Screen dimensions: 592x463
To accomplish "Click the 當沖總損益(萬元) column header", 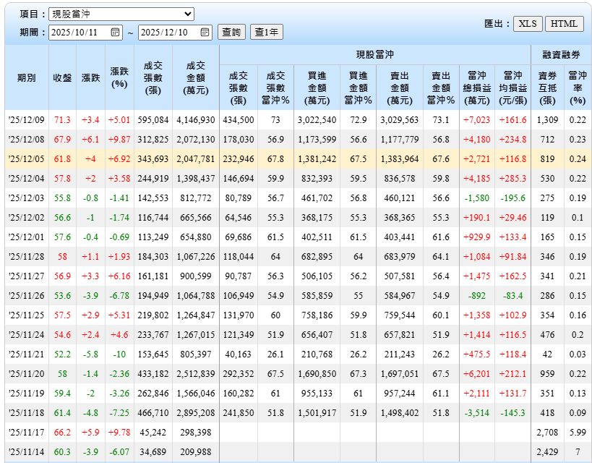I will tap(477, 87).
